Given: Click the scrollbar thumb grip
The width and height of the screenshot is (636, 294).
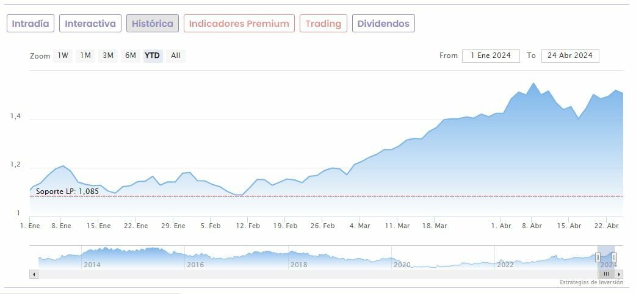Looking at the screenshot, I should (606, 274).
